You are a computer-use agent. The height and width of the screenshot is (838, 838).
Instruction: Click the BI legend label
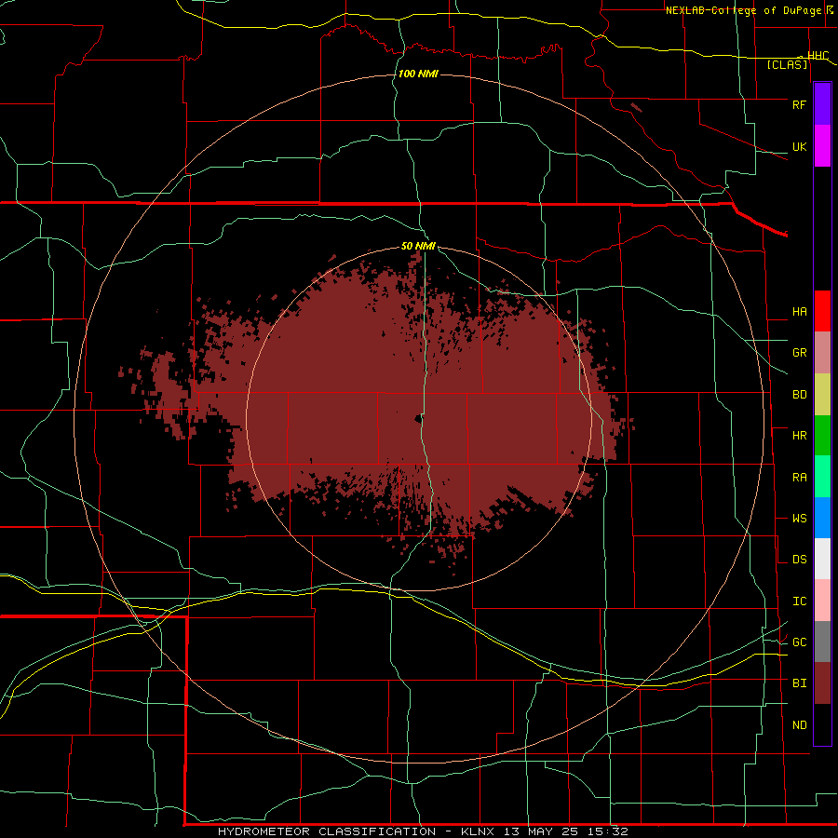[x=799, y=683]
